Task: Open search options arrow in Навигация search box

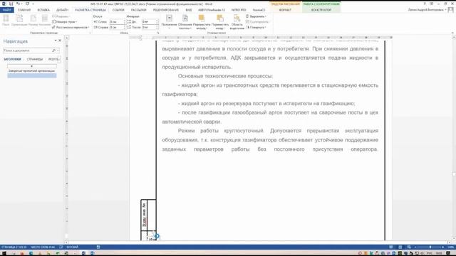Action: [x=58, y=50]
